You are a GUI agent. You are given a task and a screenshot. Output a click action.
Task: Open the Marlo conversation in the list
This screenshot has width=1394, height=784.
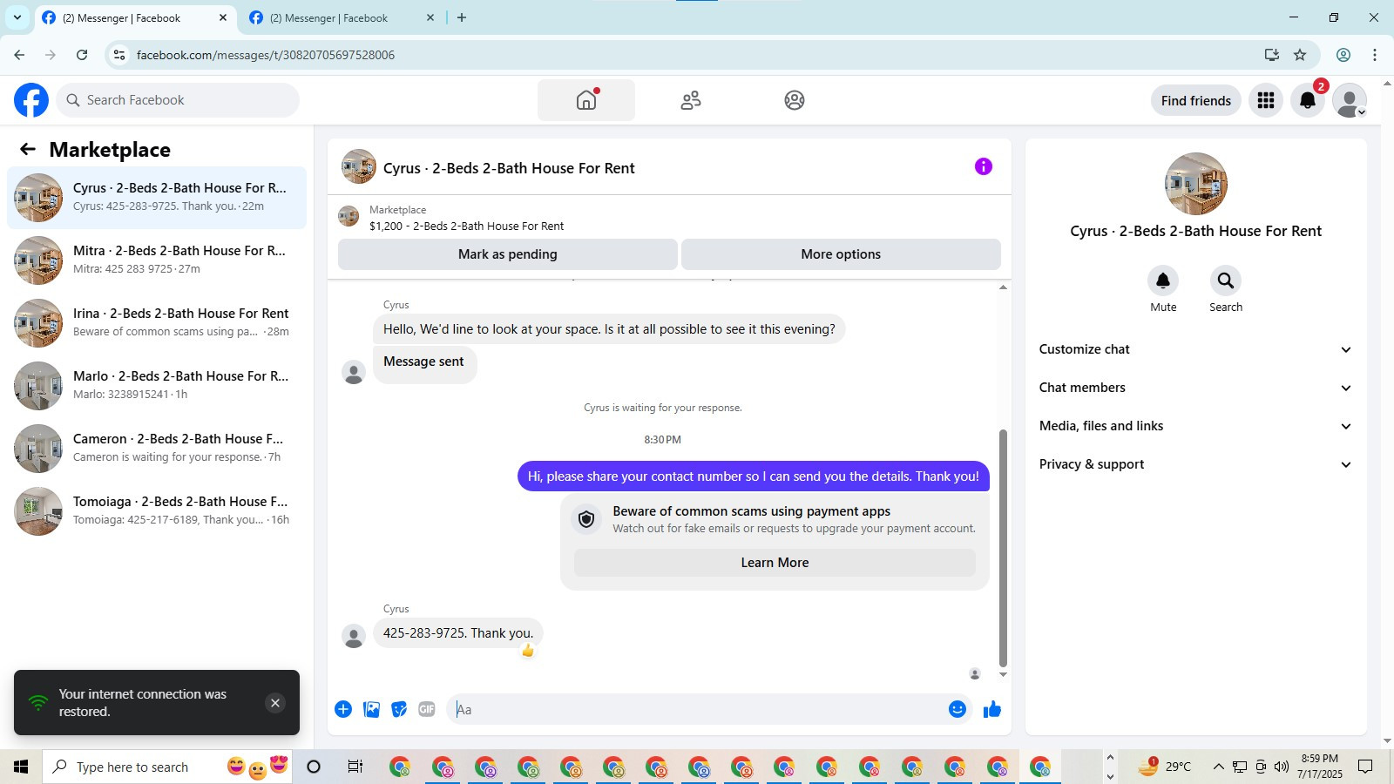(157, 386)
